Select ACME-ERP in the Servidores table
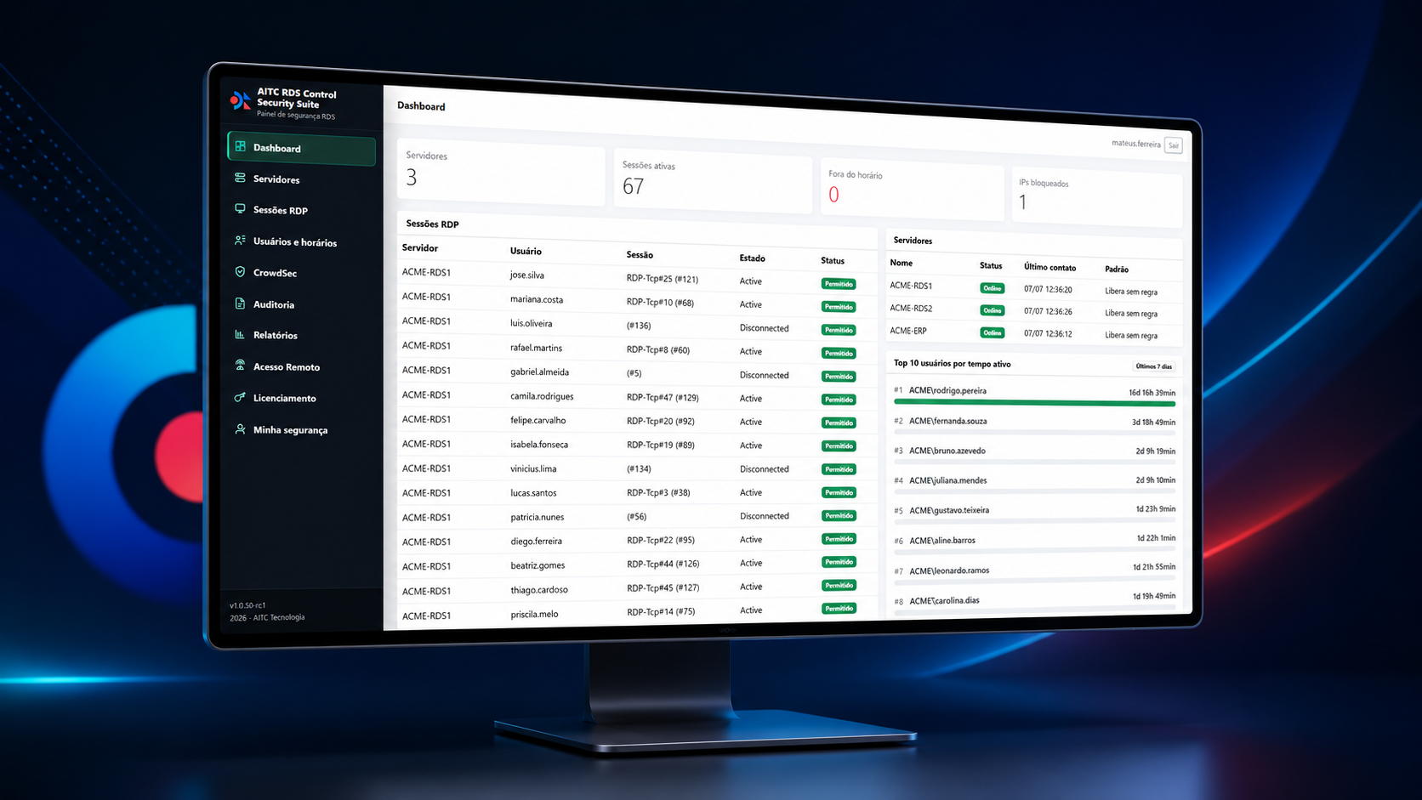1422x800 pixels. (x=908, y=330)
